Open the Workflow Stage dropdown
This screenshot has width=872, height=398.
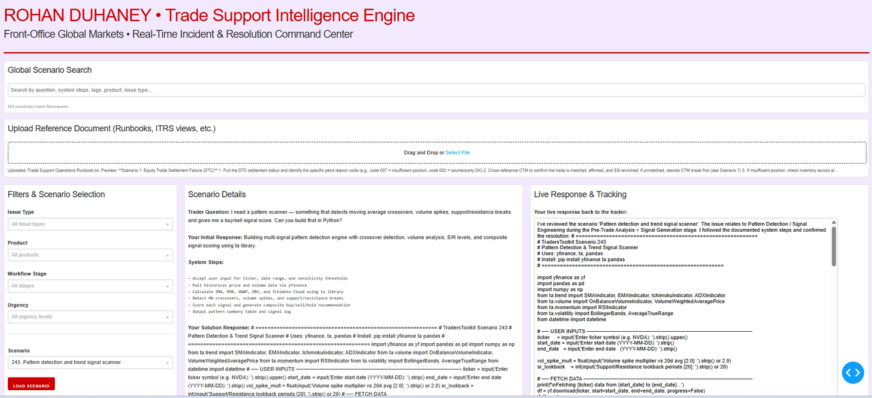click(91, 286)
